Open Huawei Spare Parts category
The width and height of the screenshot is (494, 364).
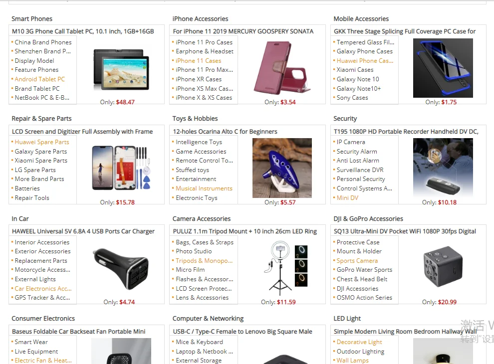point(42,142)
